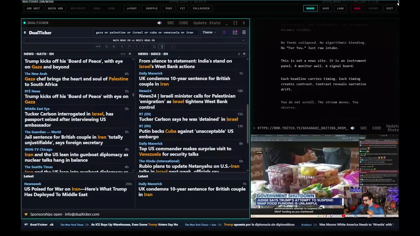Click WGN-TV Chicago source label
Viewport: 420px width, 236px height.
point(38,149)
